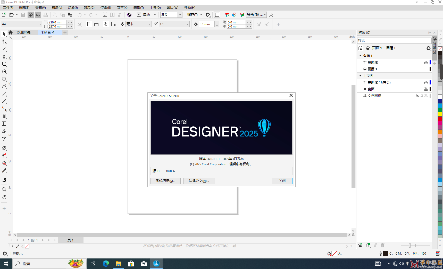Click the no-color swatch atop the palette
The height and width of the screenshot is (269, 443).
pyautogui.click(x=440, y=49)
